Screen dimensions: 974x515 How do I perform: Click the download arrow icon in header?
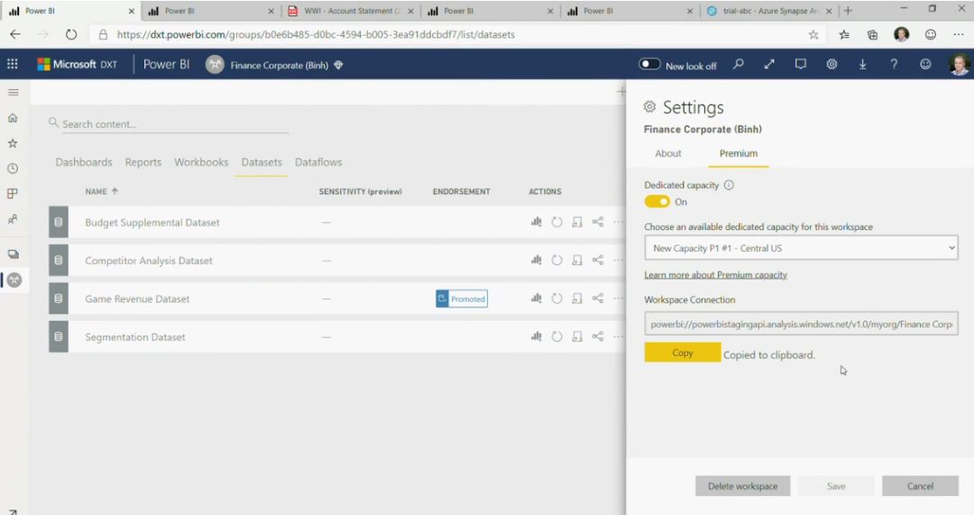862,64
